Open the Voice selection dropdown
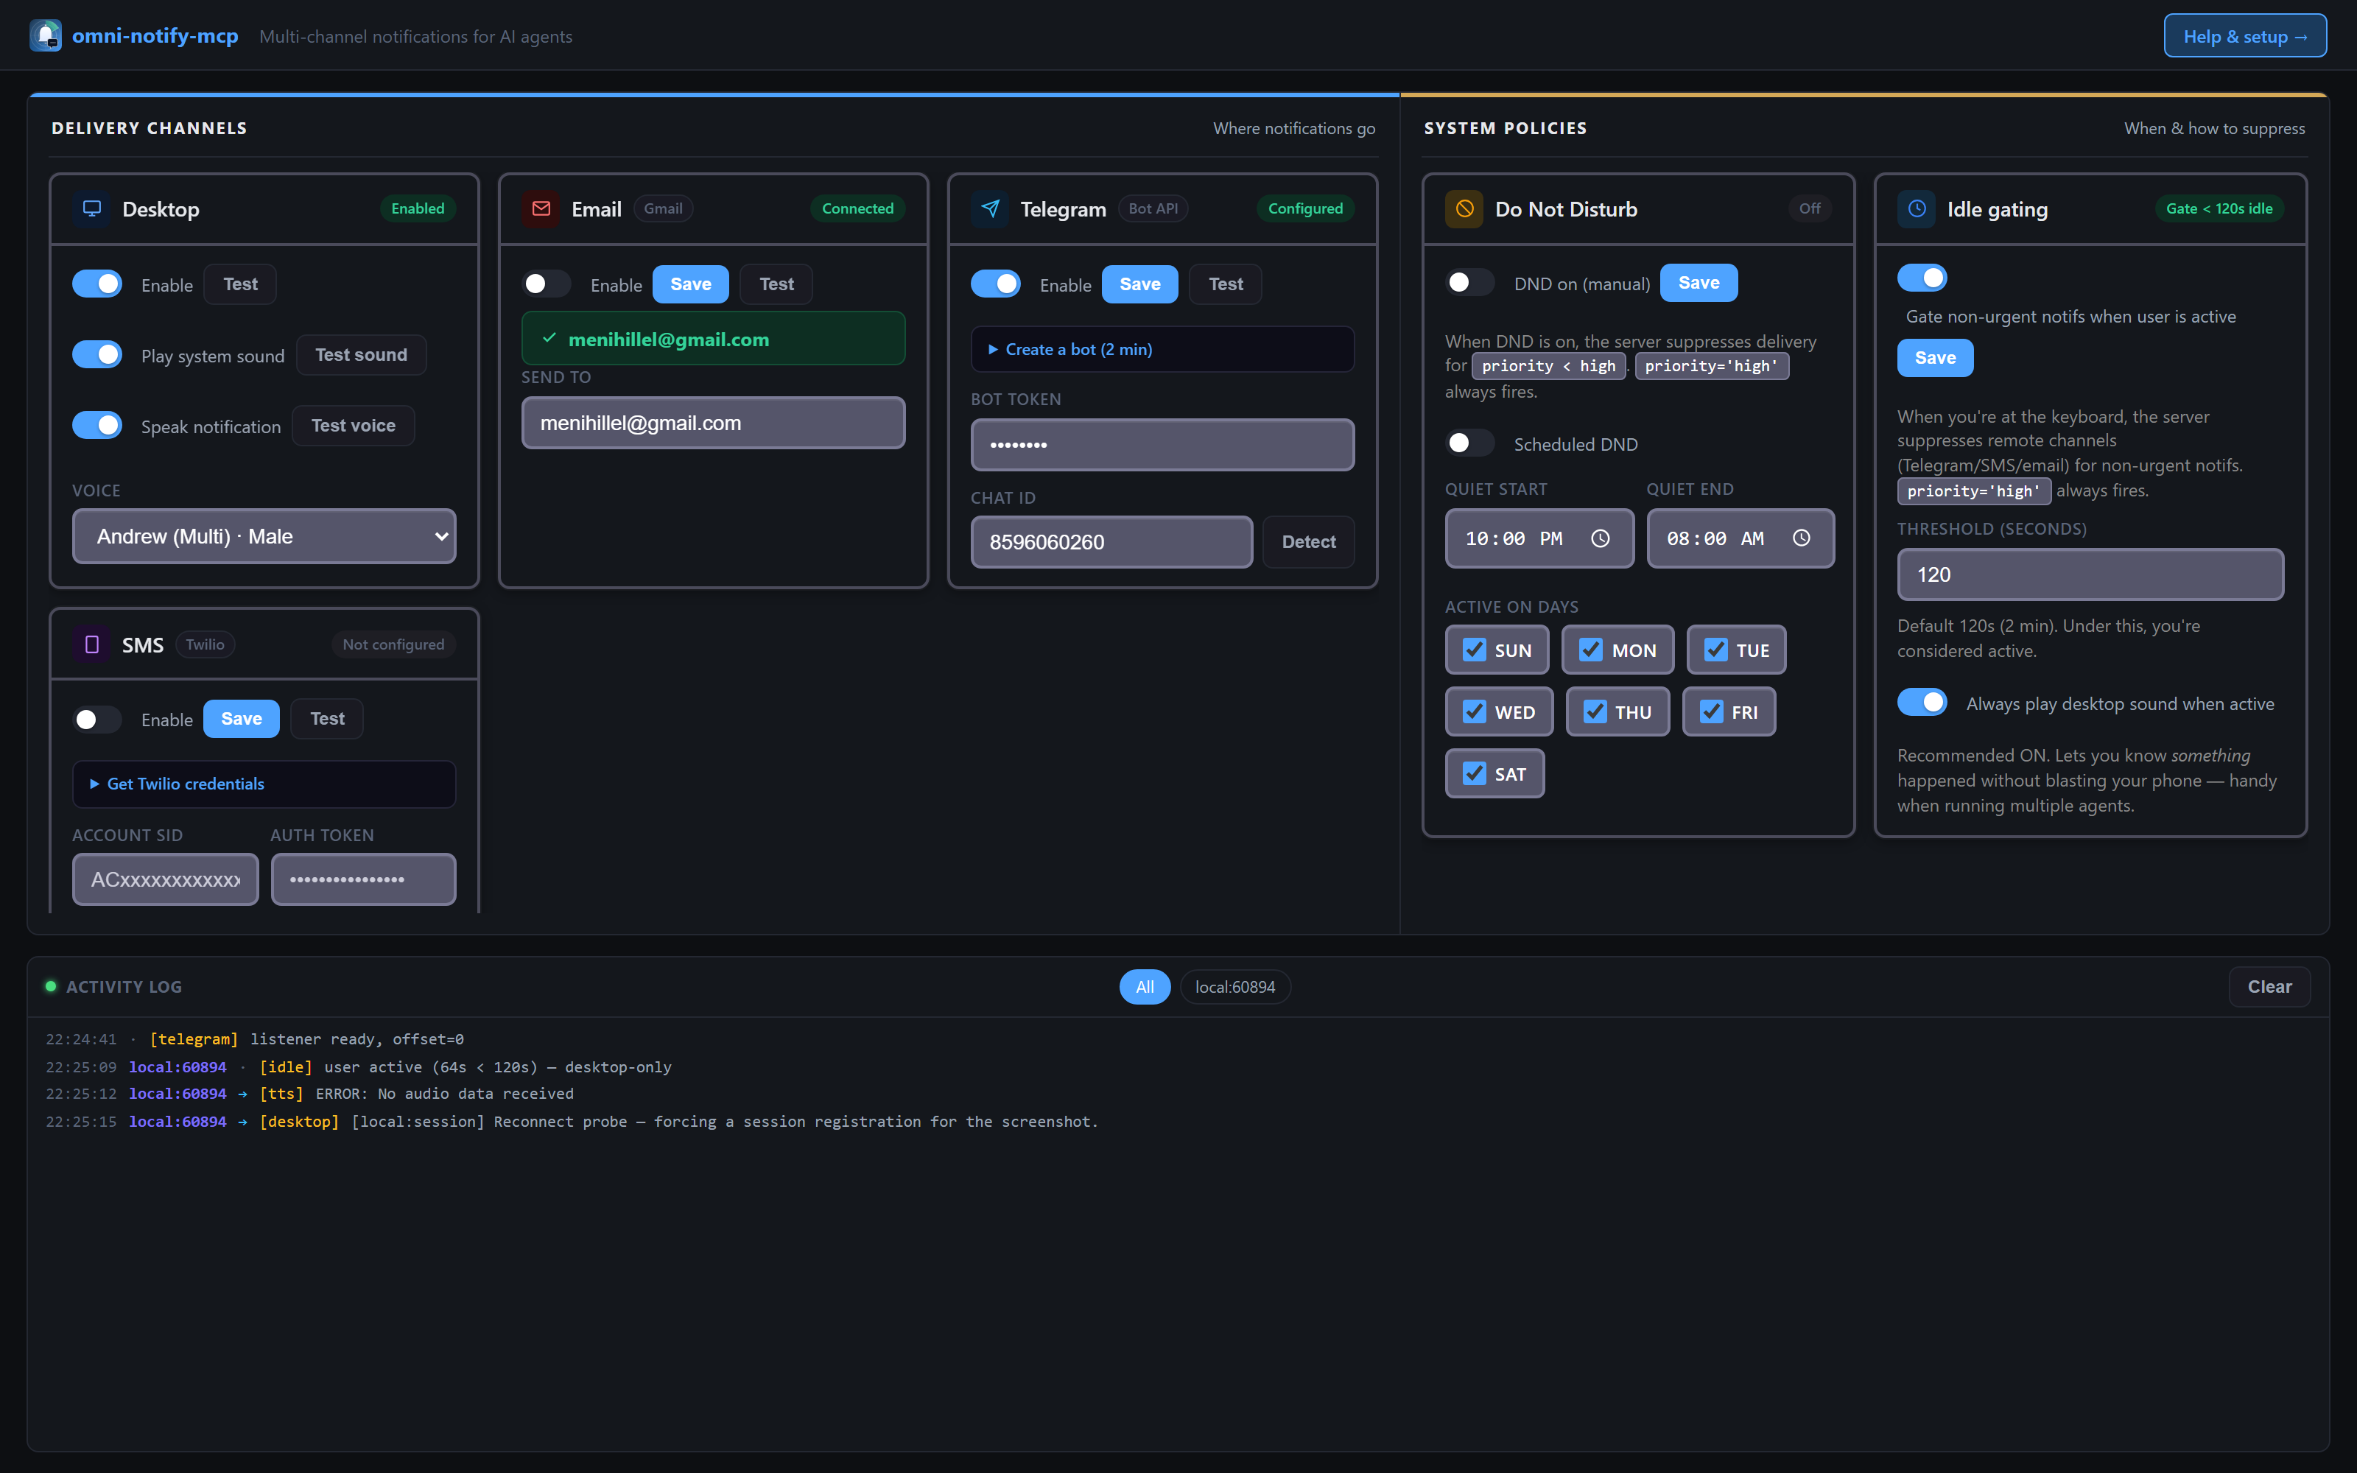Image resolution: width=2357 pixels, height=1473 pixels. [x=264, y=536]
